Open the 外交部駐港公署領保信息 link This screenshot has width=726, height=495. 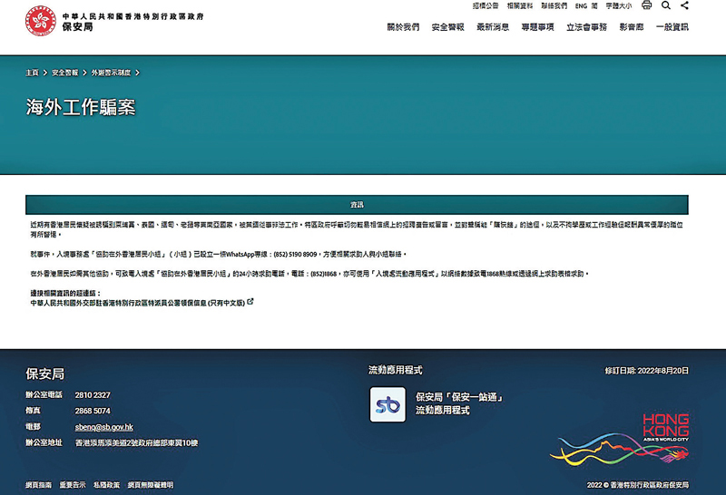tap(137, 302)
